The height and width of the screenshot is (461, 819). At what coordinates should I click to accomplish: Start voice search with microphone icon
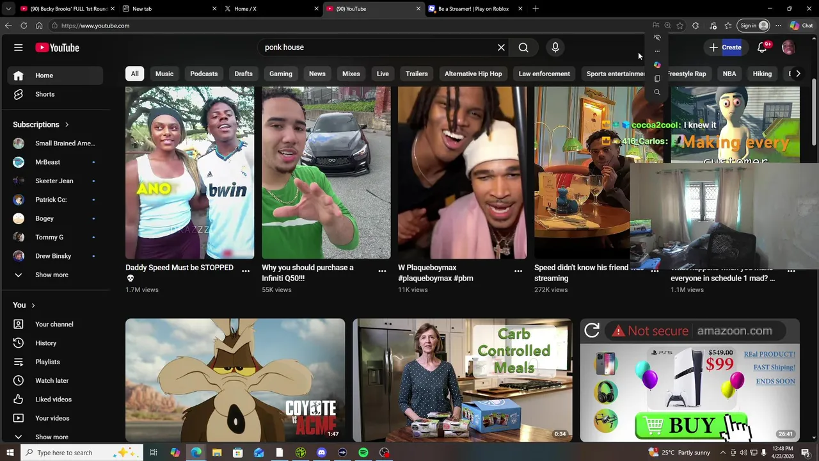[x=555, y=47]
